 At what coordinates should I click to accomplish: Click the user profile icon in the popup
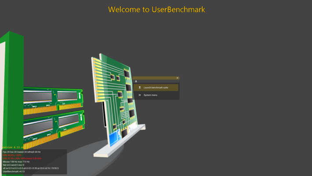(136, 81)
